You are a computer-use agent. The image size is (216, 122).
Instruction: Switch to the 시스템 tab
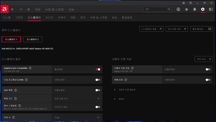point(7,17)
